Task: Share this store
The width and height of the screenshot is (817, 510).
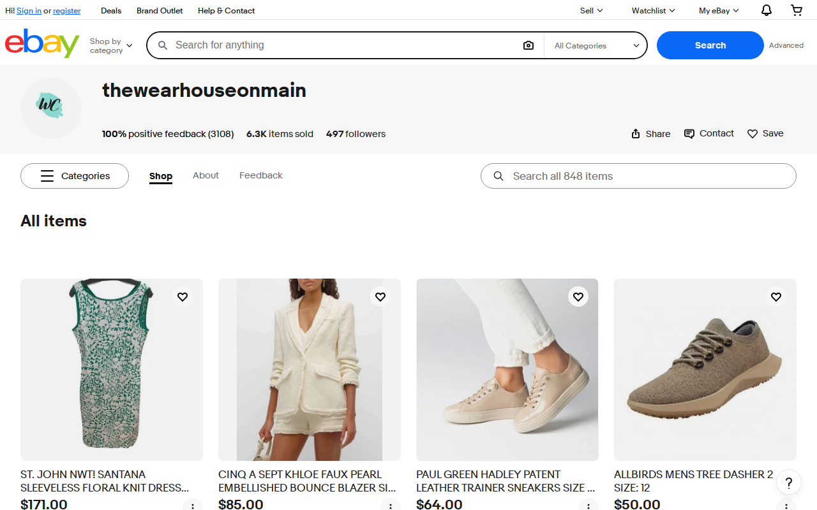Action: (650, 134)
